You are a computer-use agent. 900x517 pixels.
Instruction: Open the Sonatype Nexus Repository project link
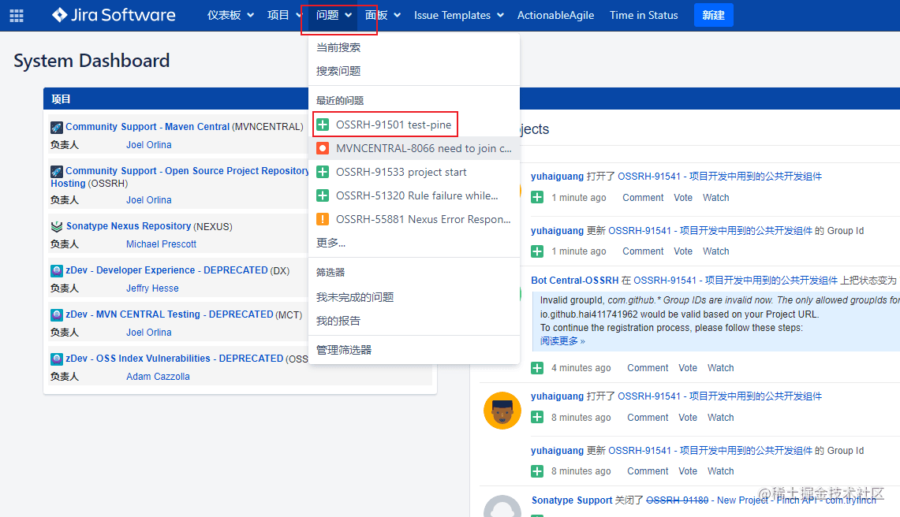pos(129,226)
